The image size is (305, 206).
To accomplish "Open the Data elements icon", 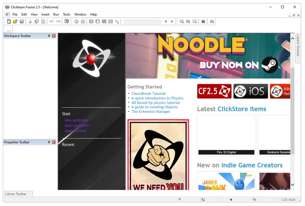I will 117,21.
